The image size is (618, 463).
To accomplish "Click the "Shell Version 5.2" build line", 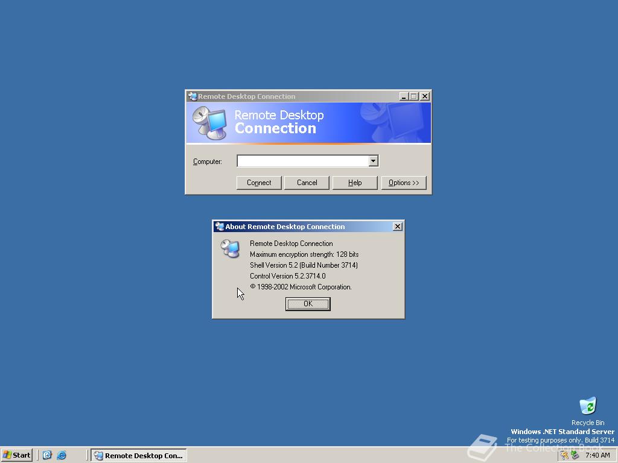I will [304, 265].
